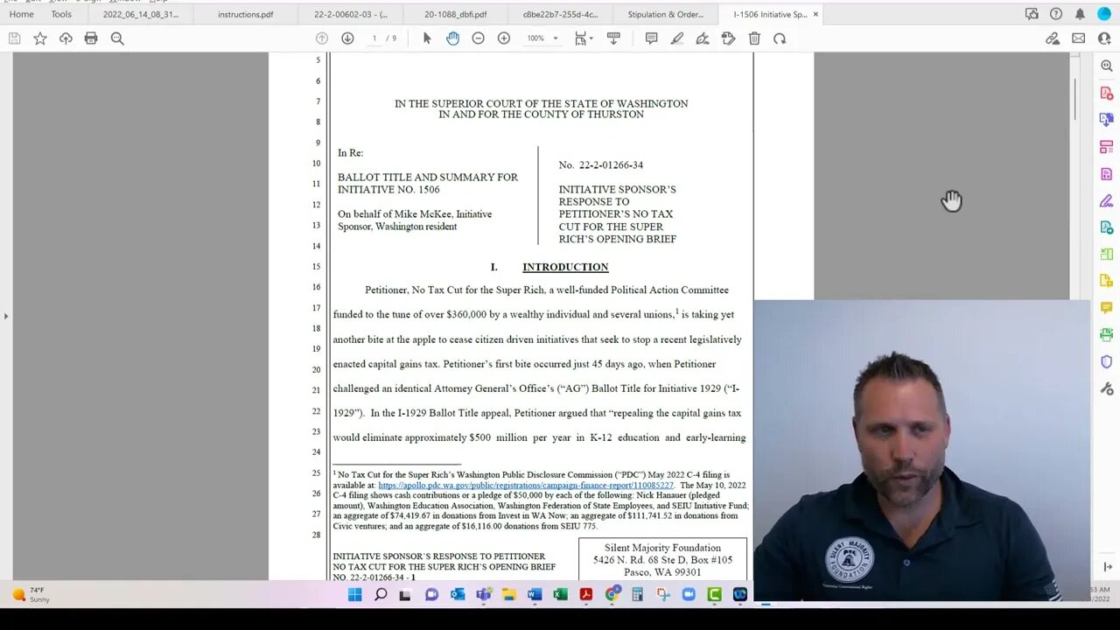
Task: Zoom out with the minus button
Action: coord(478,38)
